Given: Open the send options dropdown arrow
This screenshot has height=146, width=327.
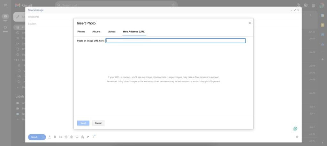Looking at the screenshot, I should (x=43, y=137).
